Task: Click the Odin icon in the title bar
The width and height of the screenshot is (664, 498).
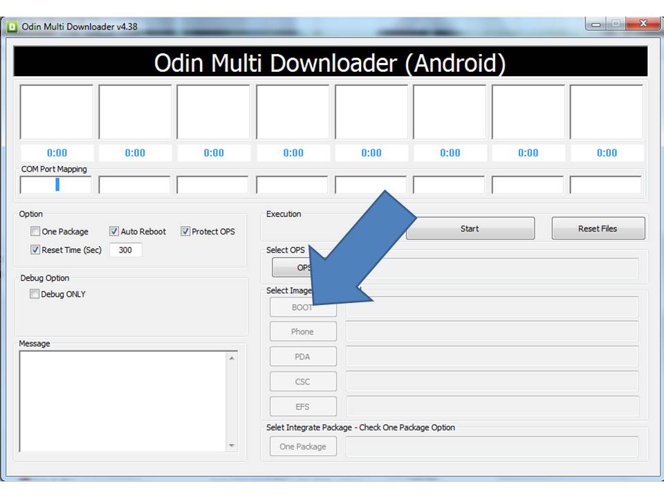Action: pyautogui.click(x=15, y=23)
